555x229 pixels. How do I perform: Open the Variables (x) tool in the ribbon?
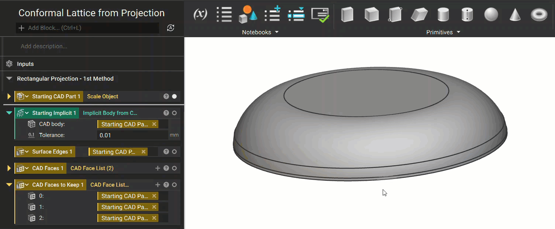click(x=200, y=14)
